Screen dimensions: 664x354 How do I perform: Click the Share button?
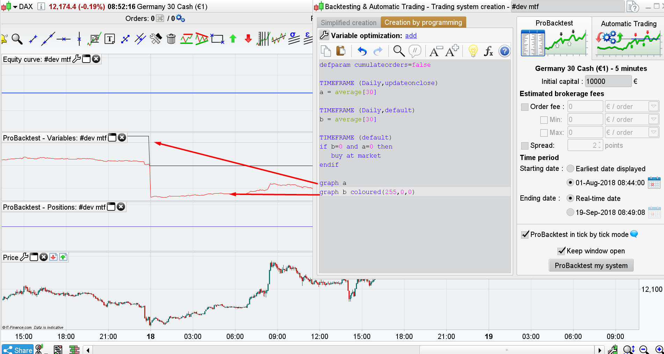pos(18,350)
